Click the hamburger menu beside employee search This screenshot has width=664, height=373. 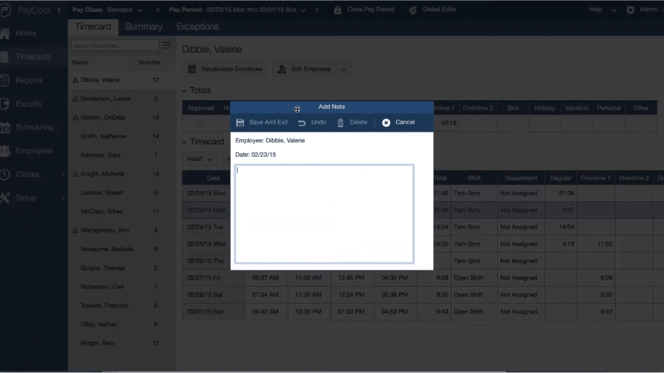(x=167, y=45)
